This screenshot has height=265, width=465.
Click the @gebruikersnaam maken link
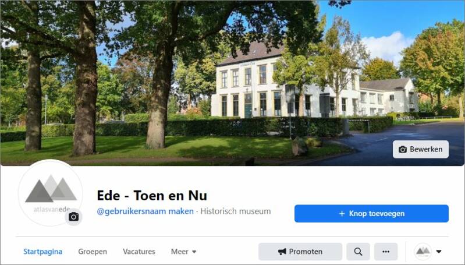coord(145,211)
